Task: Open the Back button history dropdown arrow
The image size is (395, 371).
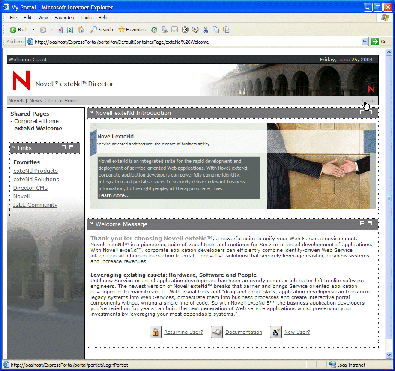Action: (x=33, y=30)
